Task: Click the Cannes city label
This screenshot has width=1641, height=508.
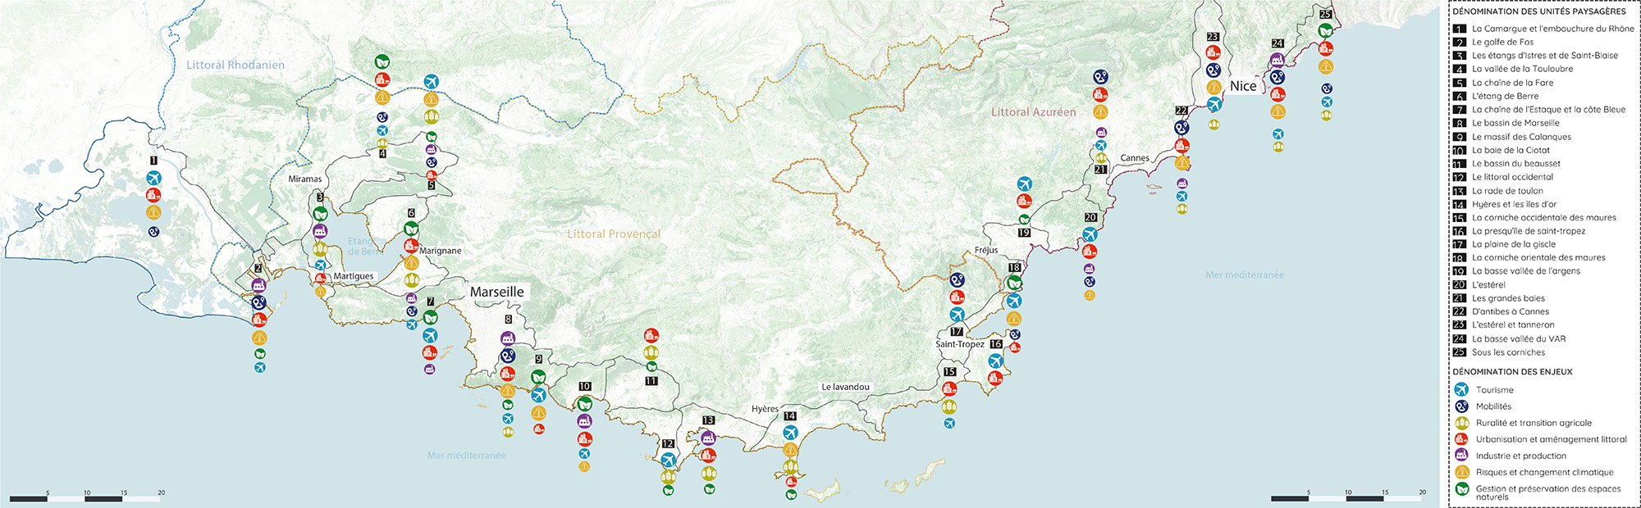Action: coord(1135,158)
